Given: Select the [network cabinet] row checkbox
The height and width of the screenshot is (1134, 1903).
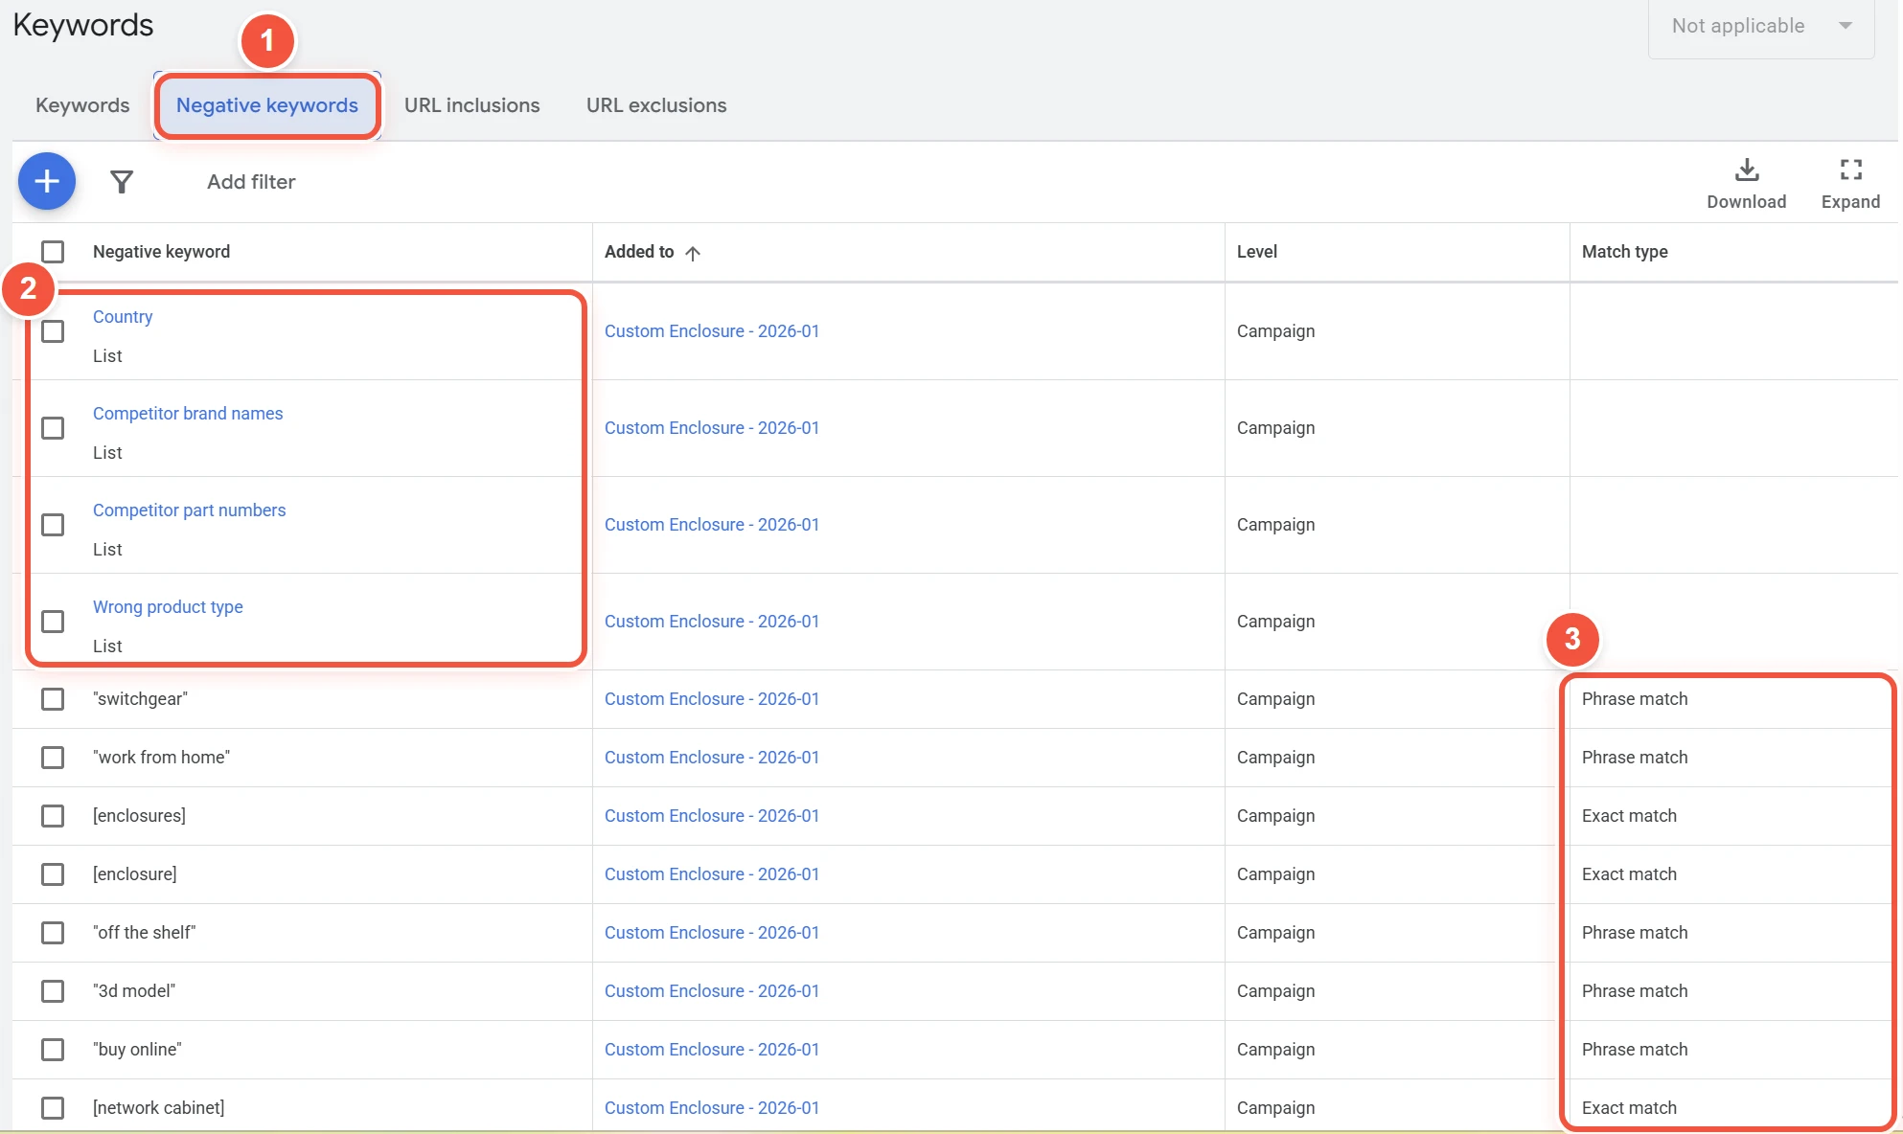Looking at the screenshot, I should pos(53,1108).
